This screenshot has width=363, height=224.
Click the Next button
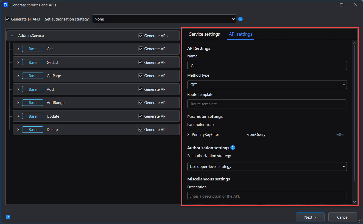click(310, 217)
